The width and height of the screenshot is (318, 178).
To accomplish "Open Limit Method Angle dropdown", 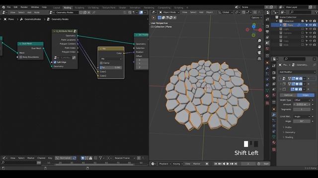I will [302, 117].
